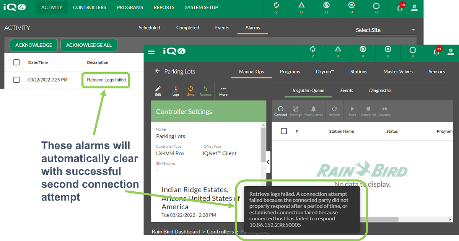Click sync status counter in front window

point(313,52)
